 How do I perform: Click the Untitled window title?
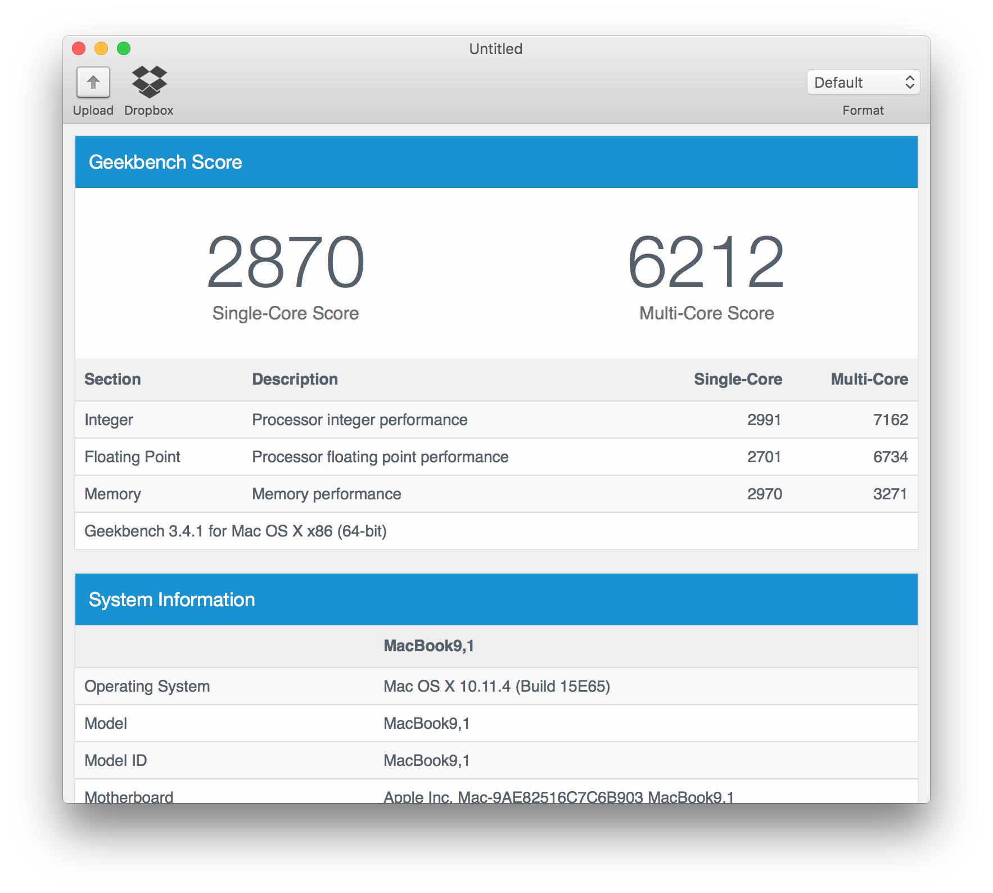pos(496,49)
